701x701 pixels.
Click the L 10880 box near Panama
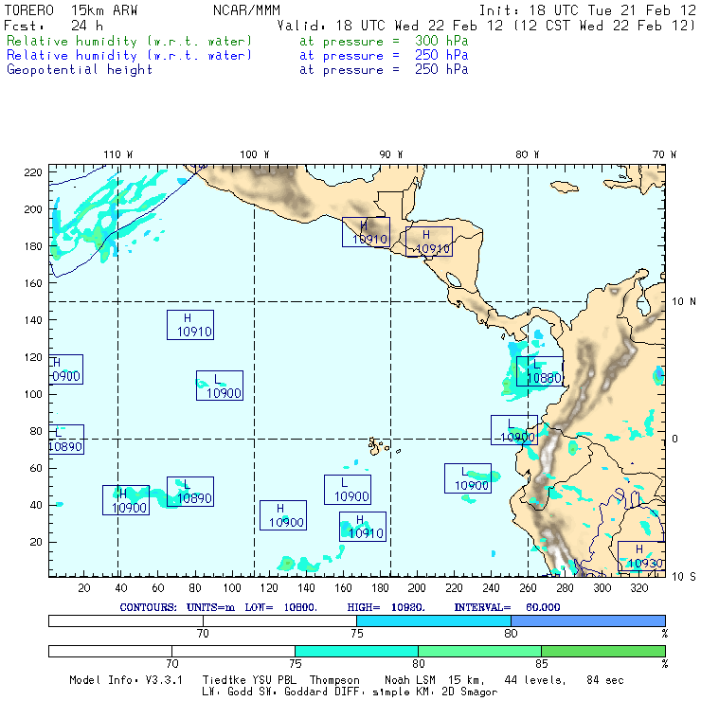pos(540,371)
